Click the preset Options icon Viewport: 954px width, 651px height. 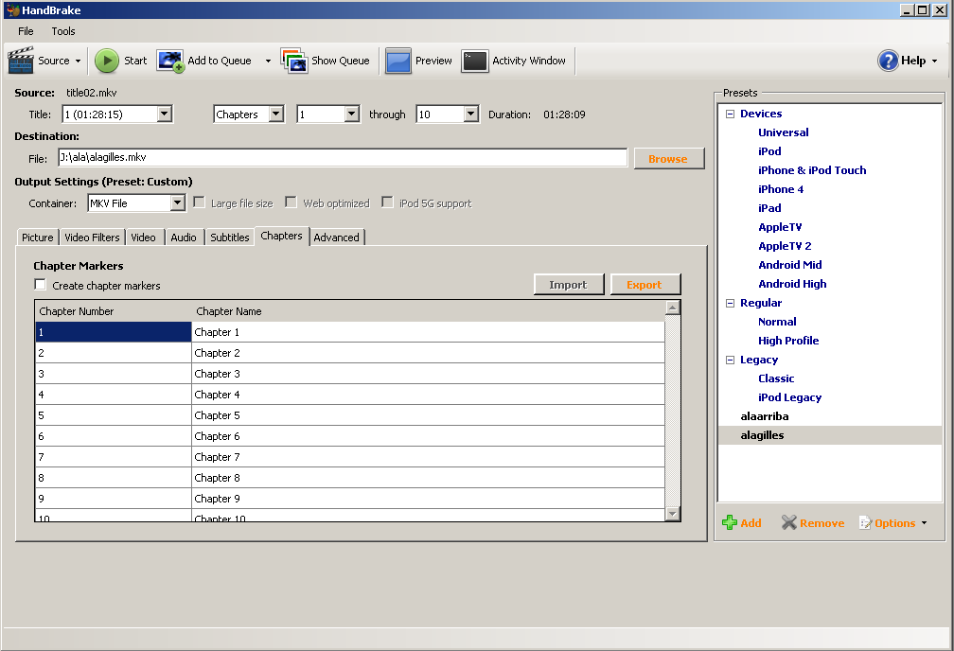[x=865, y=522]
